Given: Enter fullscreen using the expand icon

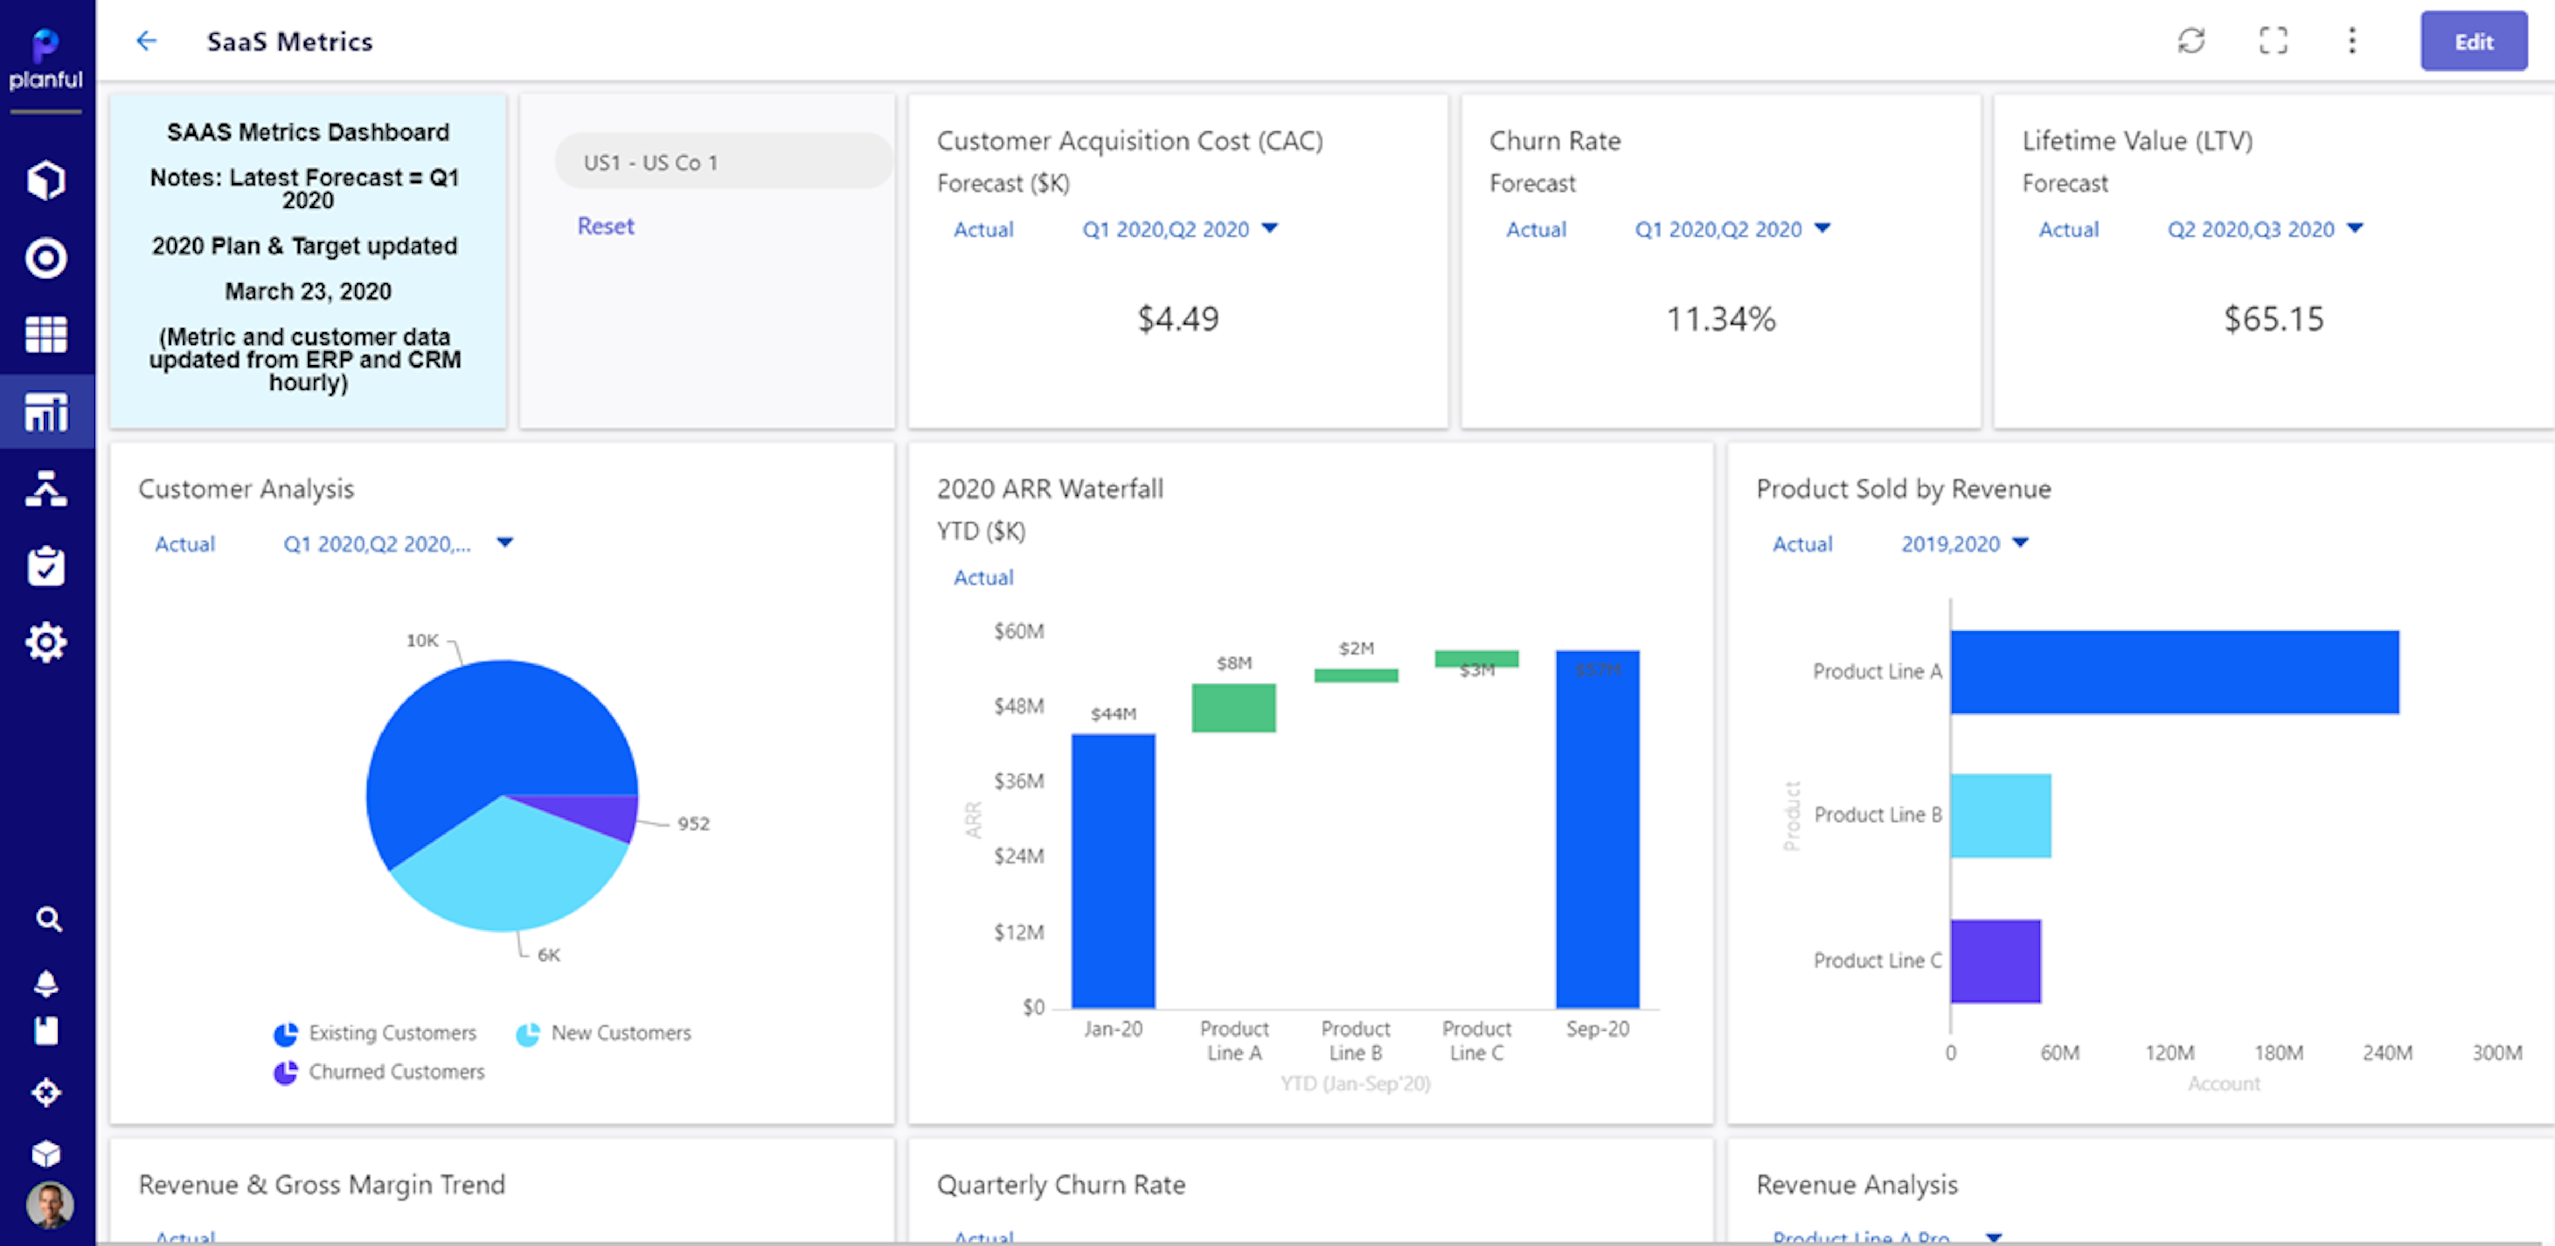Looking at the screenshot, I should (2272, 40).
